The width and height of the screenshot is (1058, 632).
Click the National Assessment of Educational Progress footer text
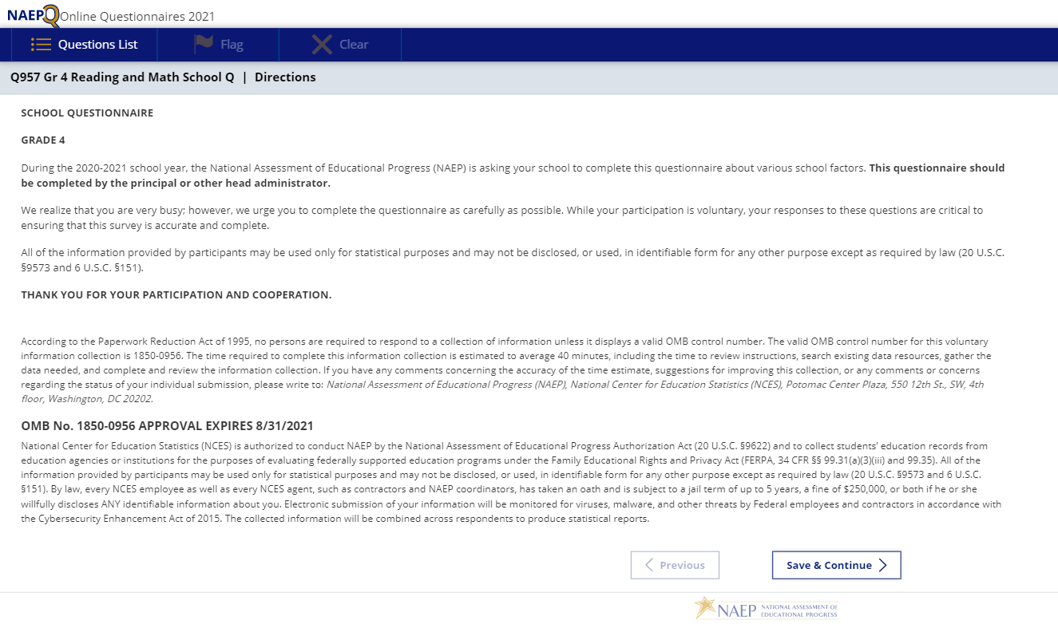798,611
